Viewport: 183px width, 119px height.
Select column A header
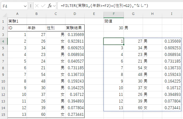pyautogui.click(x=17, y=14)
